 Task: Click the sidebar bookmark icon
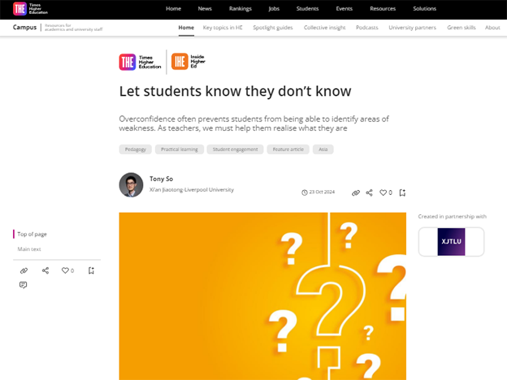click(x=91, y=271)
